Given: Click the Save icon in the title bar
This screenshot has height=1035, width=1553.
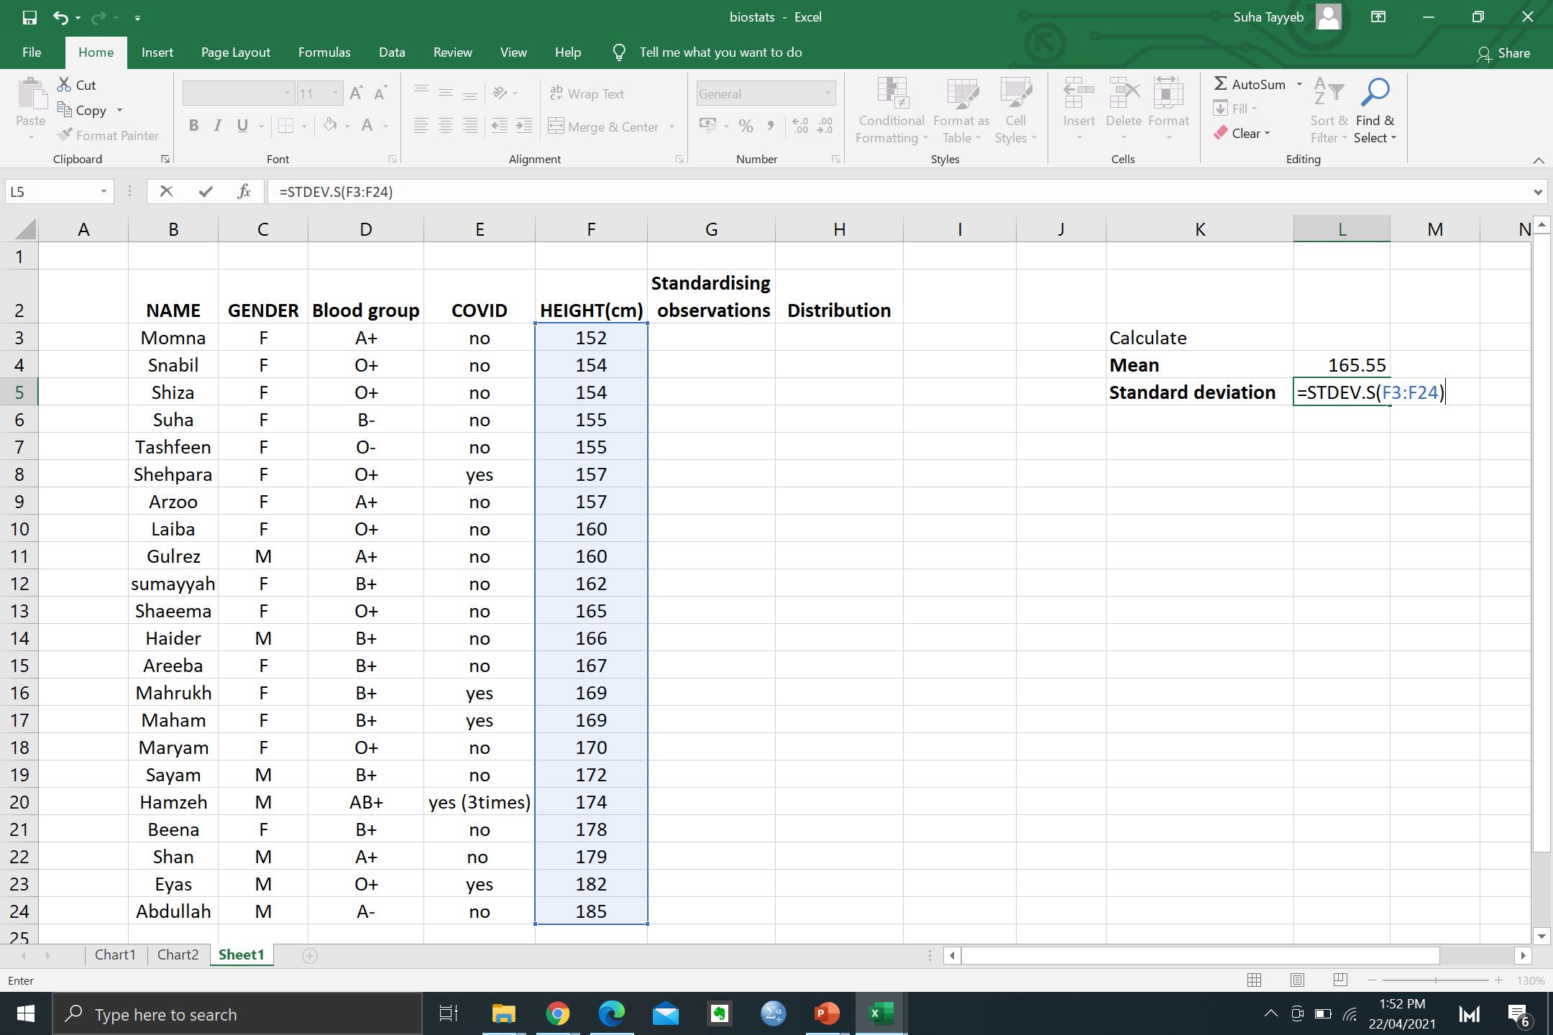Looking at the screenshot, I should pyautogui.click(x=29, y=17).
